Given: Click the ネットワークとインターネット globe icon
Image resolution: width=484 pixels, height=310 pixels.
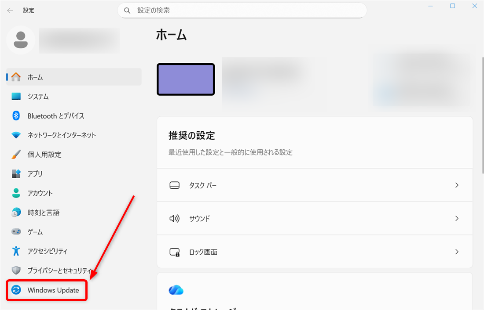Looking at the screenshot, I should click(x=16, y=135).
